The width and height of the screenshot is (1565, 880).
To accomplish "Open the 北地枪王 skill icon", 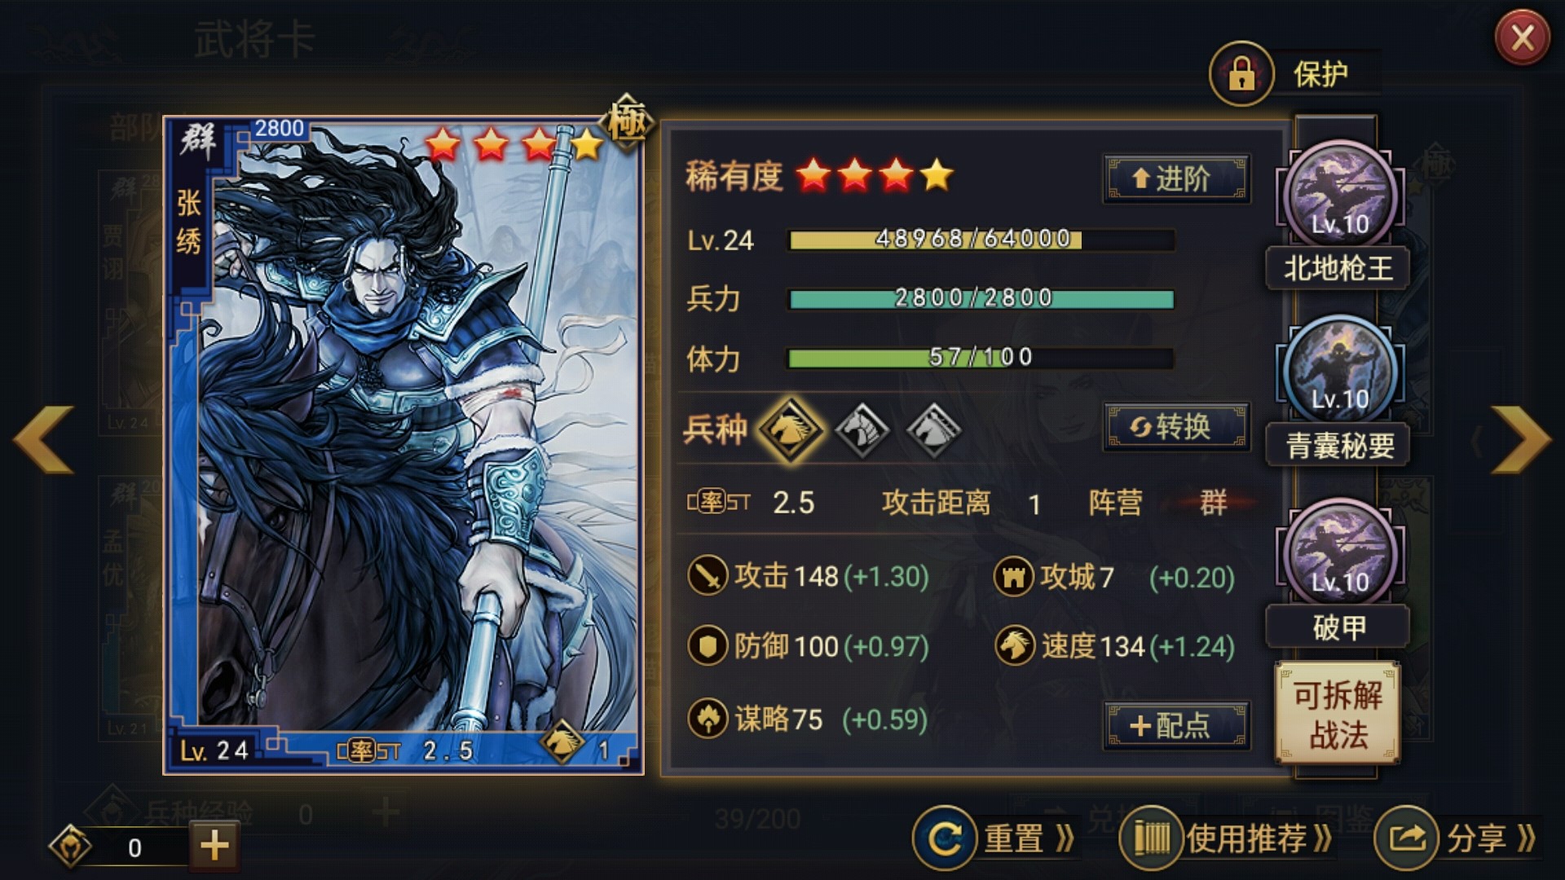I will pyautogui.click(x=1339, y=196).
